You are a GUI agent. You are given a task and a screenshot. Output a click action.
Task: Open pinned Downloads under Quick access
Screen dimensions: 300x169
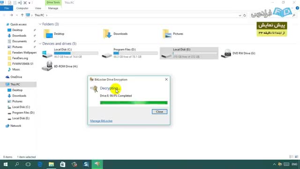[x=19, y=36]
